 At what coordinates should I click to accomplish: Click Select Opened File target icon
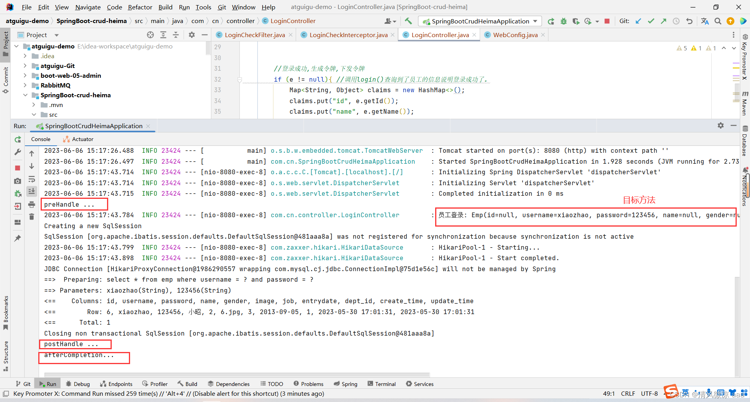pyautogui.click(x=150, y=35)
